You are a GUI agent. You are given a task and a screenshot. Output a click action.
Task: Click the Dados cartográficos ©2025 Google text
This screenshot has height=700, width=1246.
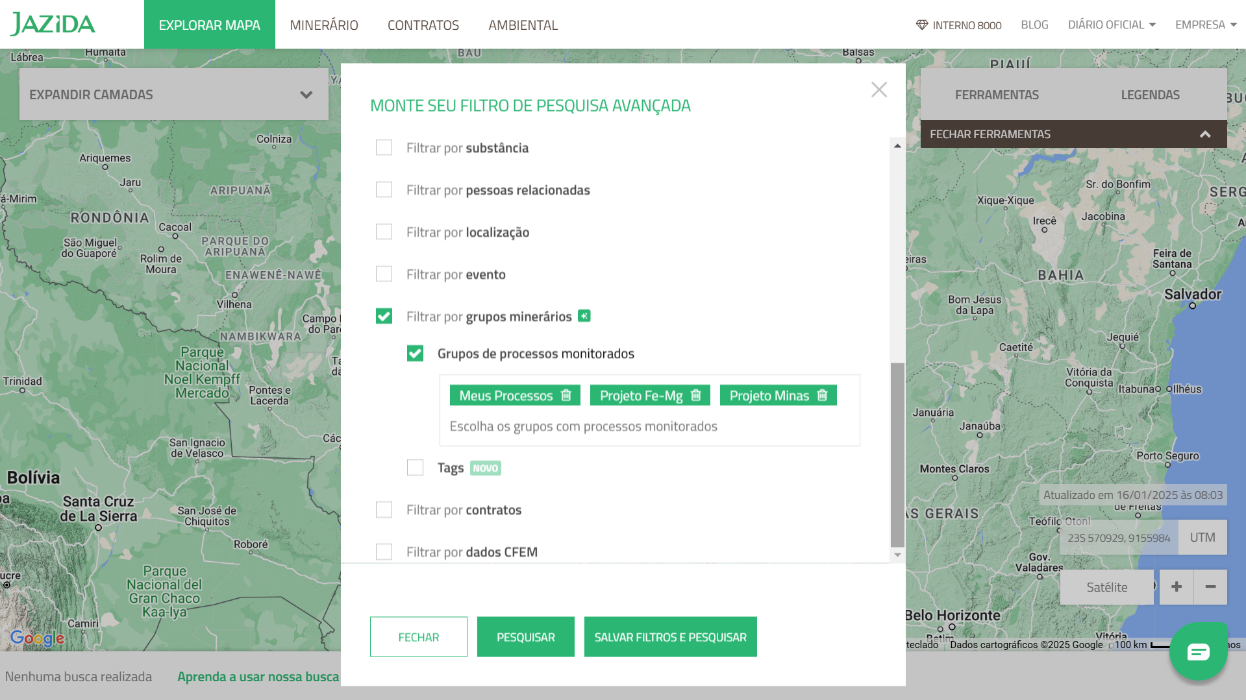pos(1027,645)
